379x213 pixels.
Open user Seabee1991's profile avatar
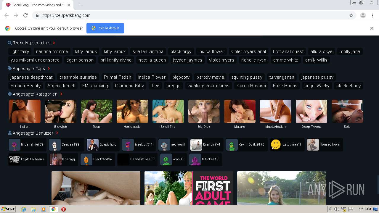click(55, 145)
